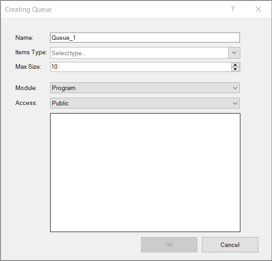Click the Items Type label

31,52
